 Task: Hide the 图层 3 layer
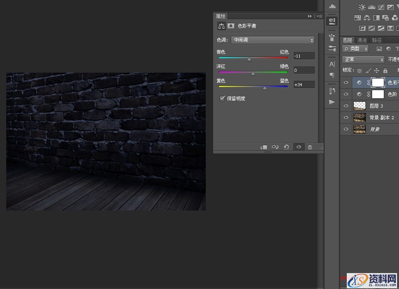(346, 106)
